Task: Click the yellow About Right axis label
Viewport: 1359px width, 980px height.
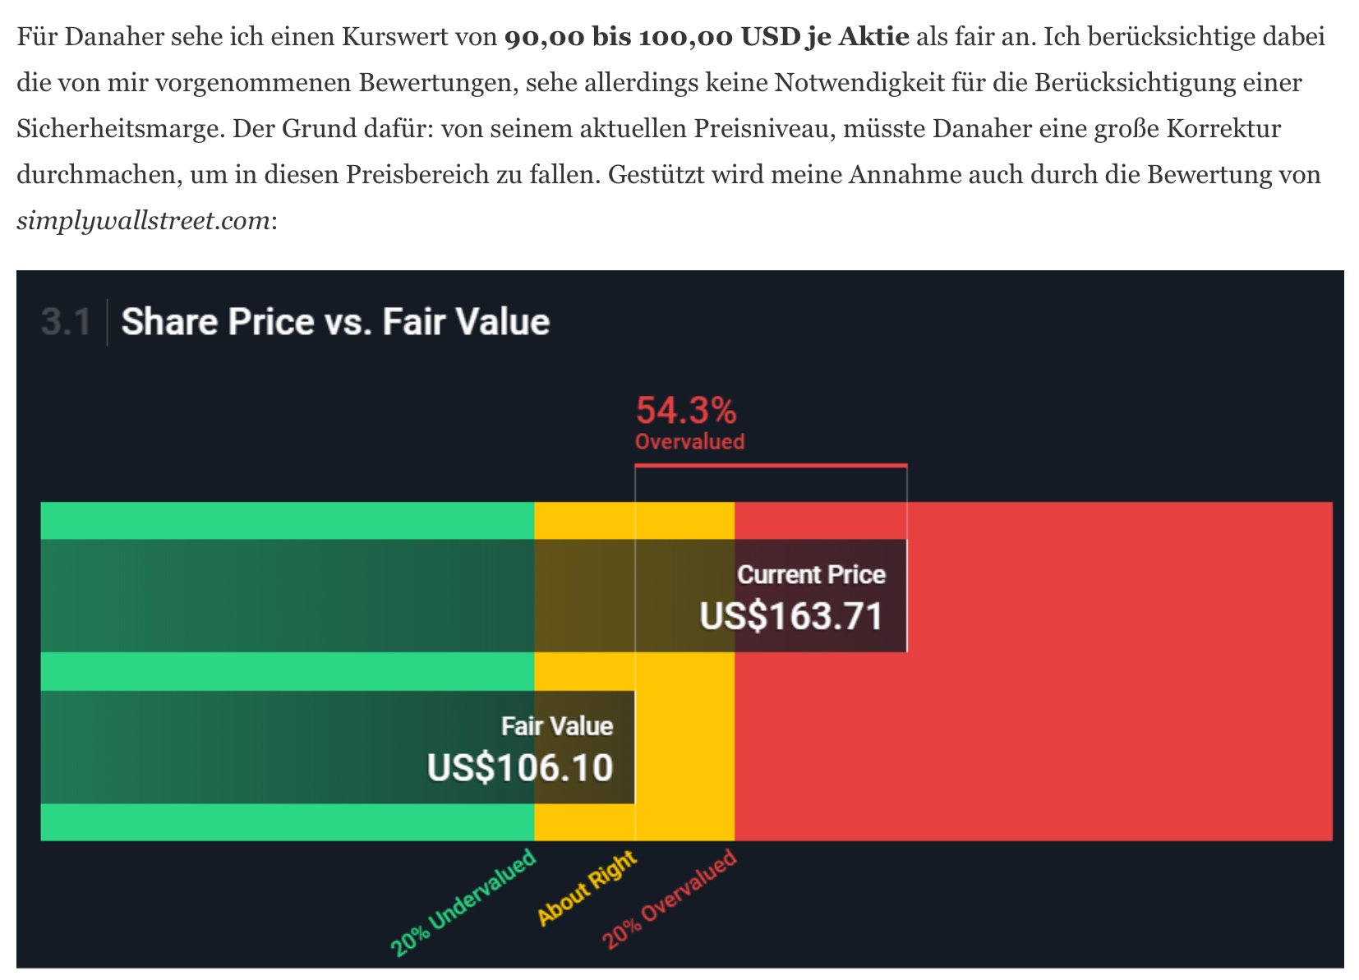Action: (x=587, y=887)
